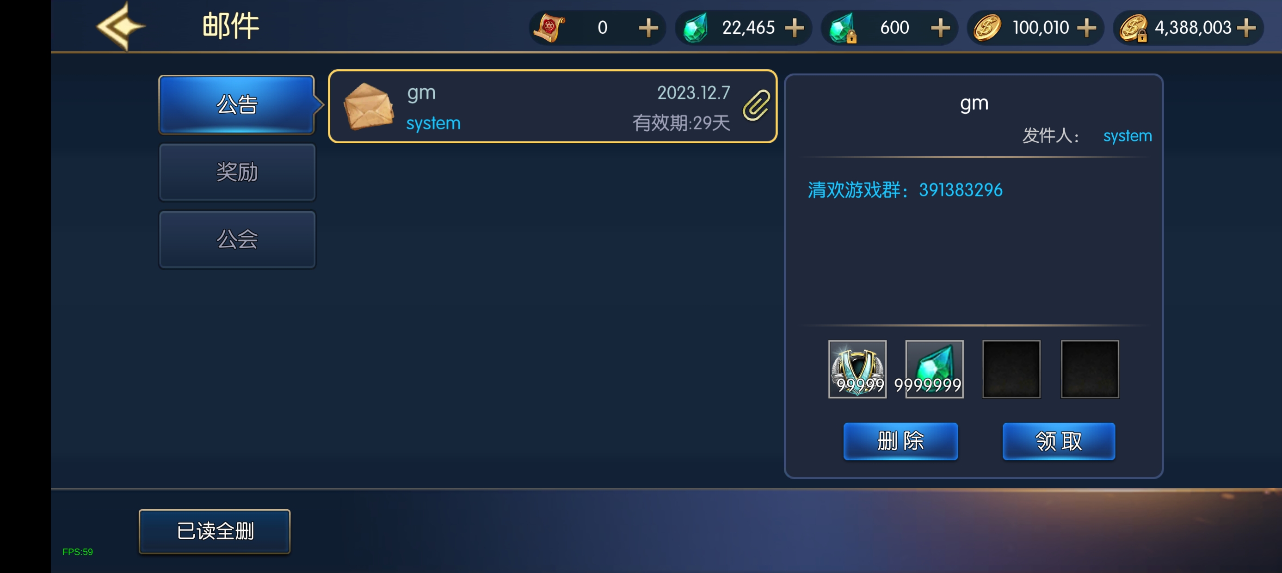Viewport: 1282px width, 573px height.
Task: Switch to the 奖励 tab
Action: [x=237, y=172]
